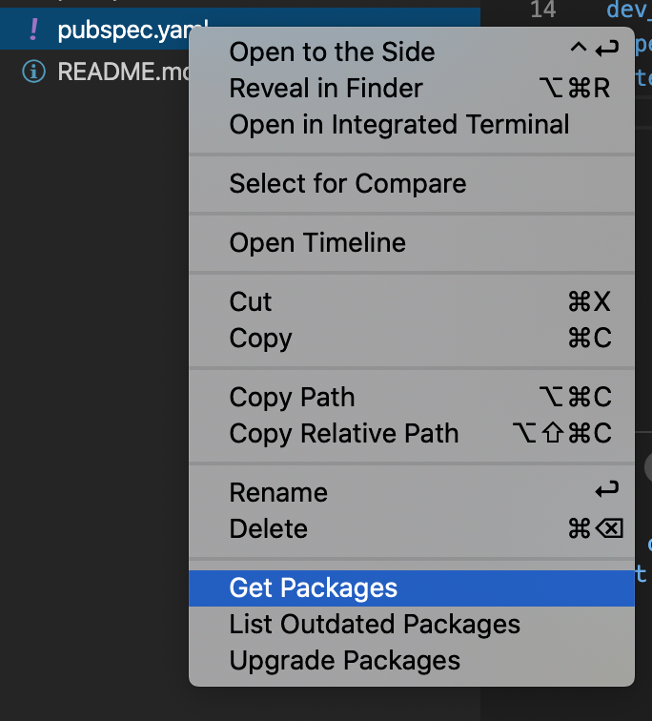Screen dimensions: 652x721
Task: Choose Open to the Side
Action: [x=332, y=52]
